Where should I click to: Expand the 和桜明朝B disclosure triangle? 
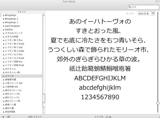[x=4, y=112]
